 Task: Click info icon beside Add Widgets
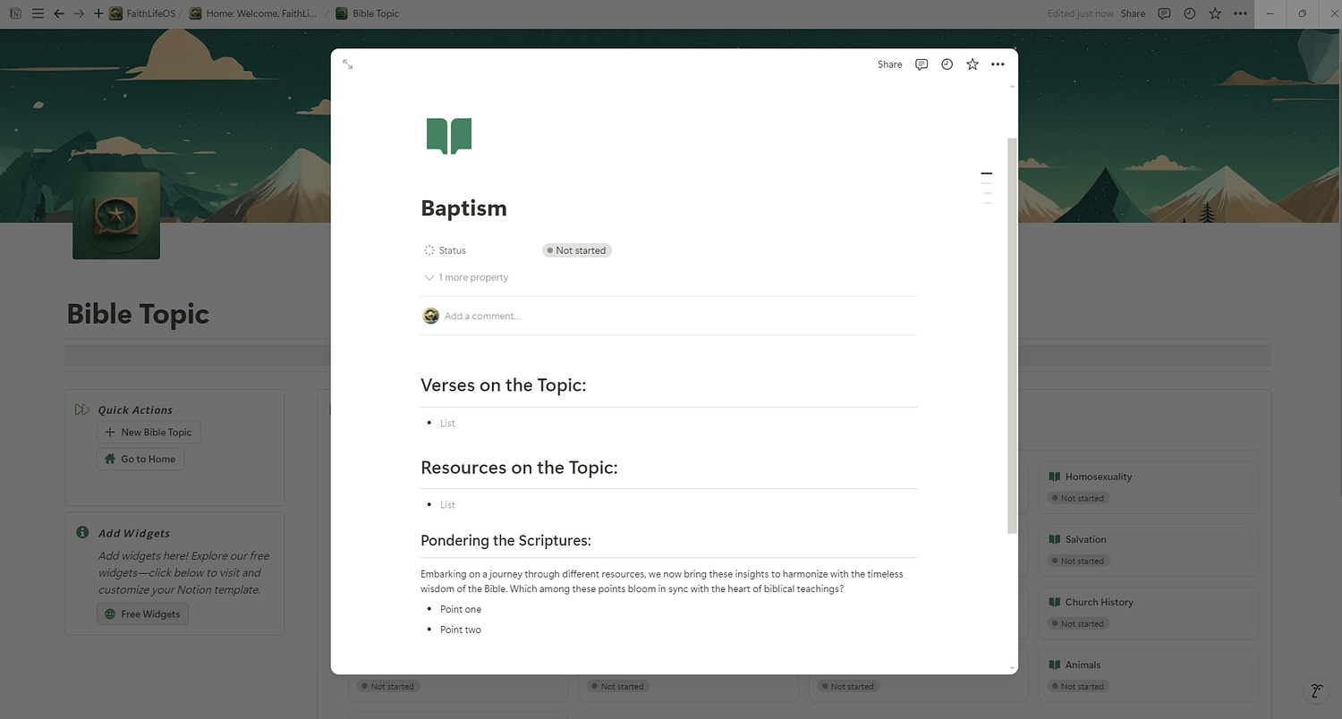pyautogui.click(x=82, y=532)
